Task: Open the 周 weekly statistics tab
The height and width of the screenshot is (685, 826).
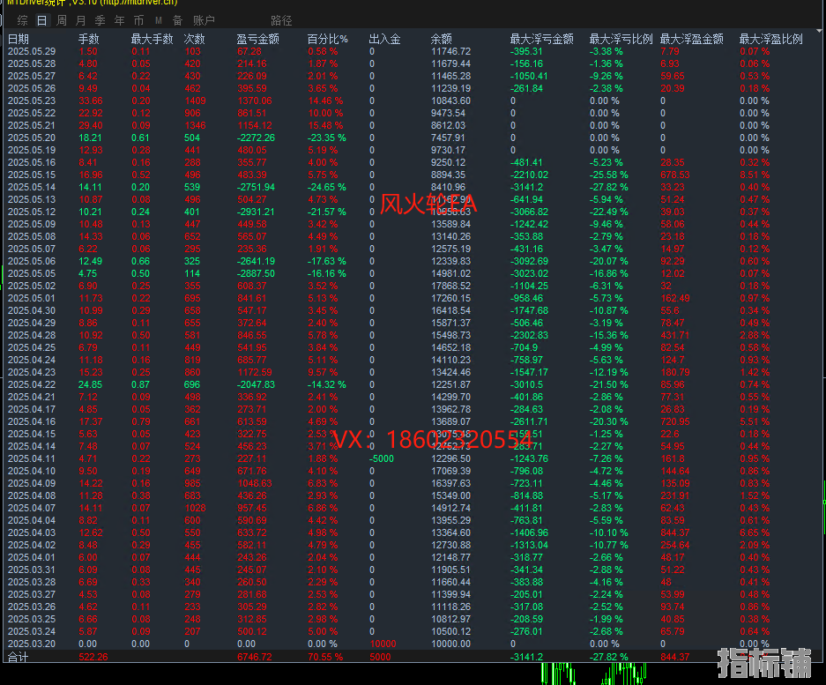Action: [x=61, y=20]
